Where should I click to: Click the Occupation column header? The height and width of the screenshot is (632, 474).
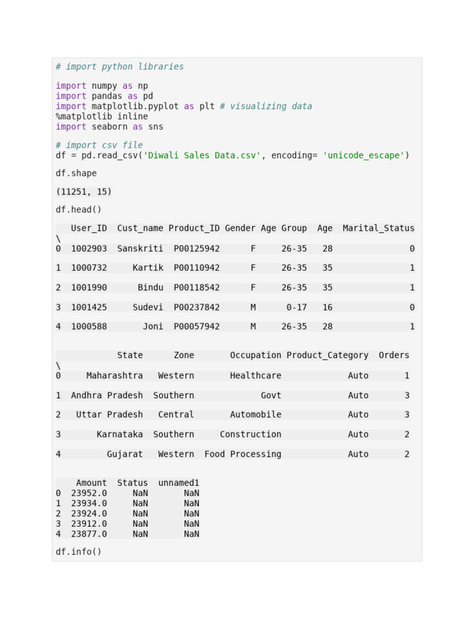point(256,355)
